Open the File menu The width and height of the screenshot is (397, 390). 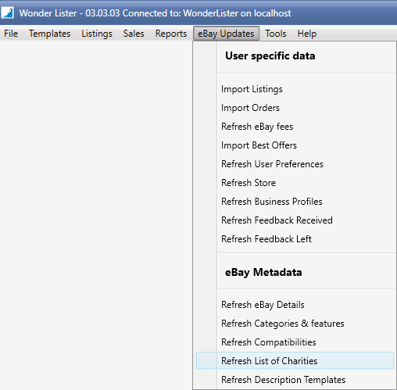(11, 34)
